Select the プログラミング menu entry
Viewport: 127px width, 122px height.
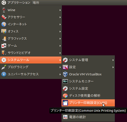pos(31,67)
